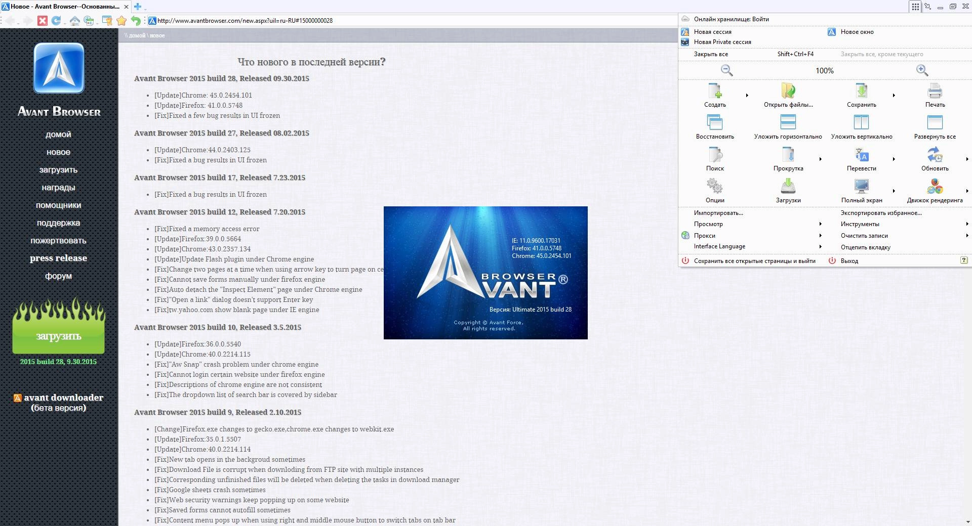The image size is (972, 526).
Task: Click the detach-to-tray arrow icon in title bar
Action: [928, 7]
